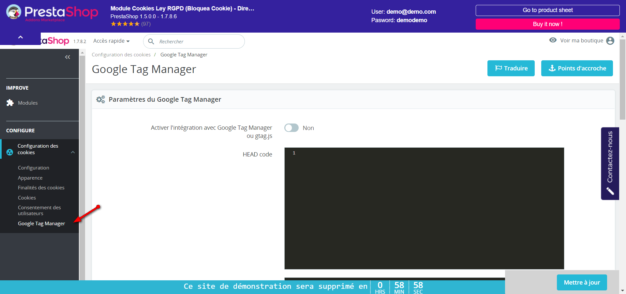Select Apparence submenu item
626x294 pixels.
[30, 178]
